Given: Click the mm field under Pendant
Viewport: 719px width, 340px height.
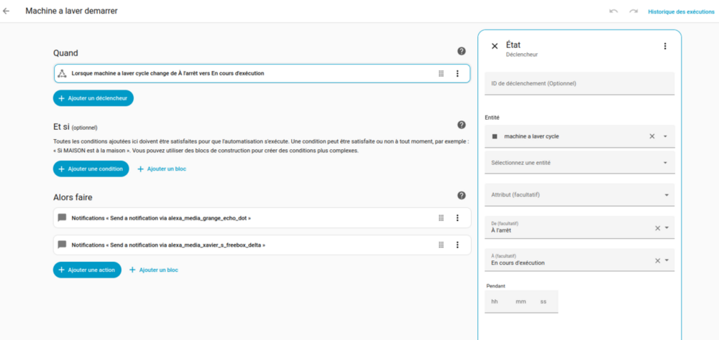Looking at the screenshot, I should point(521,301).
